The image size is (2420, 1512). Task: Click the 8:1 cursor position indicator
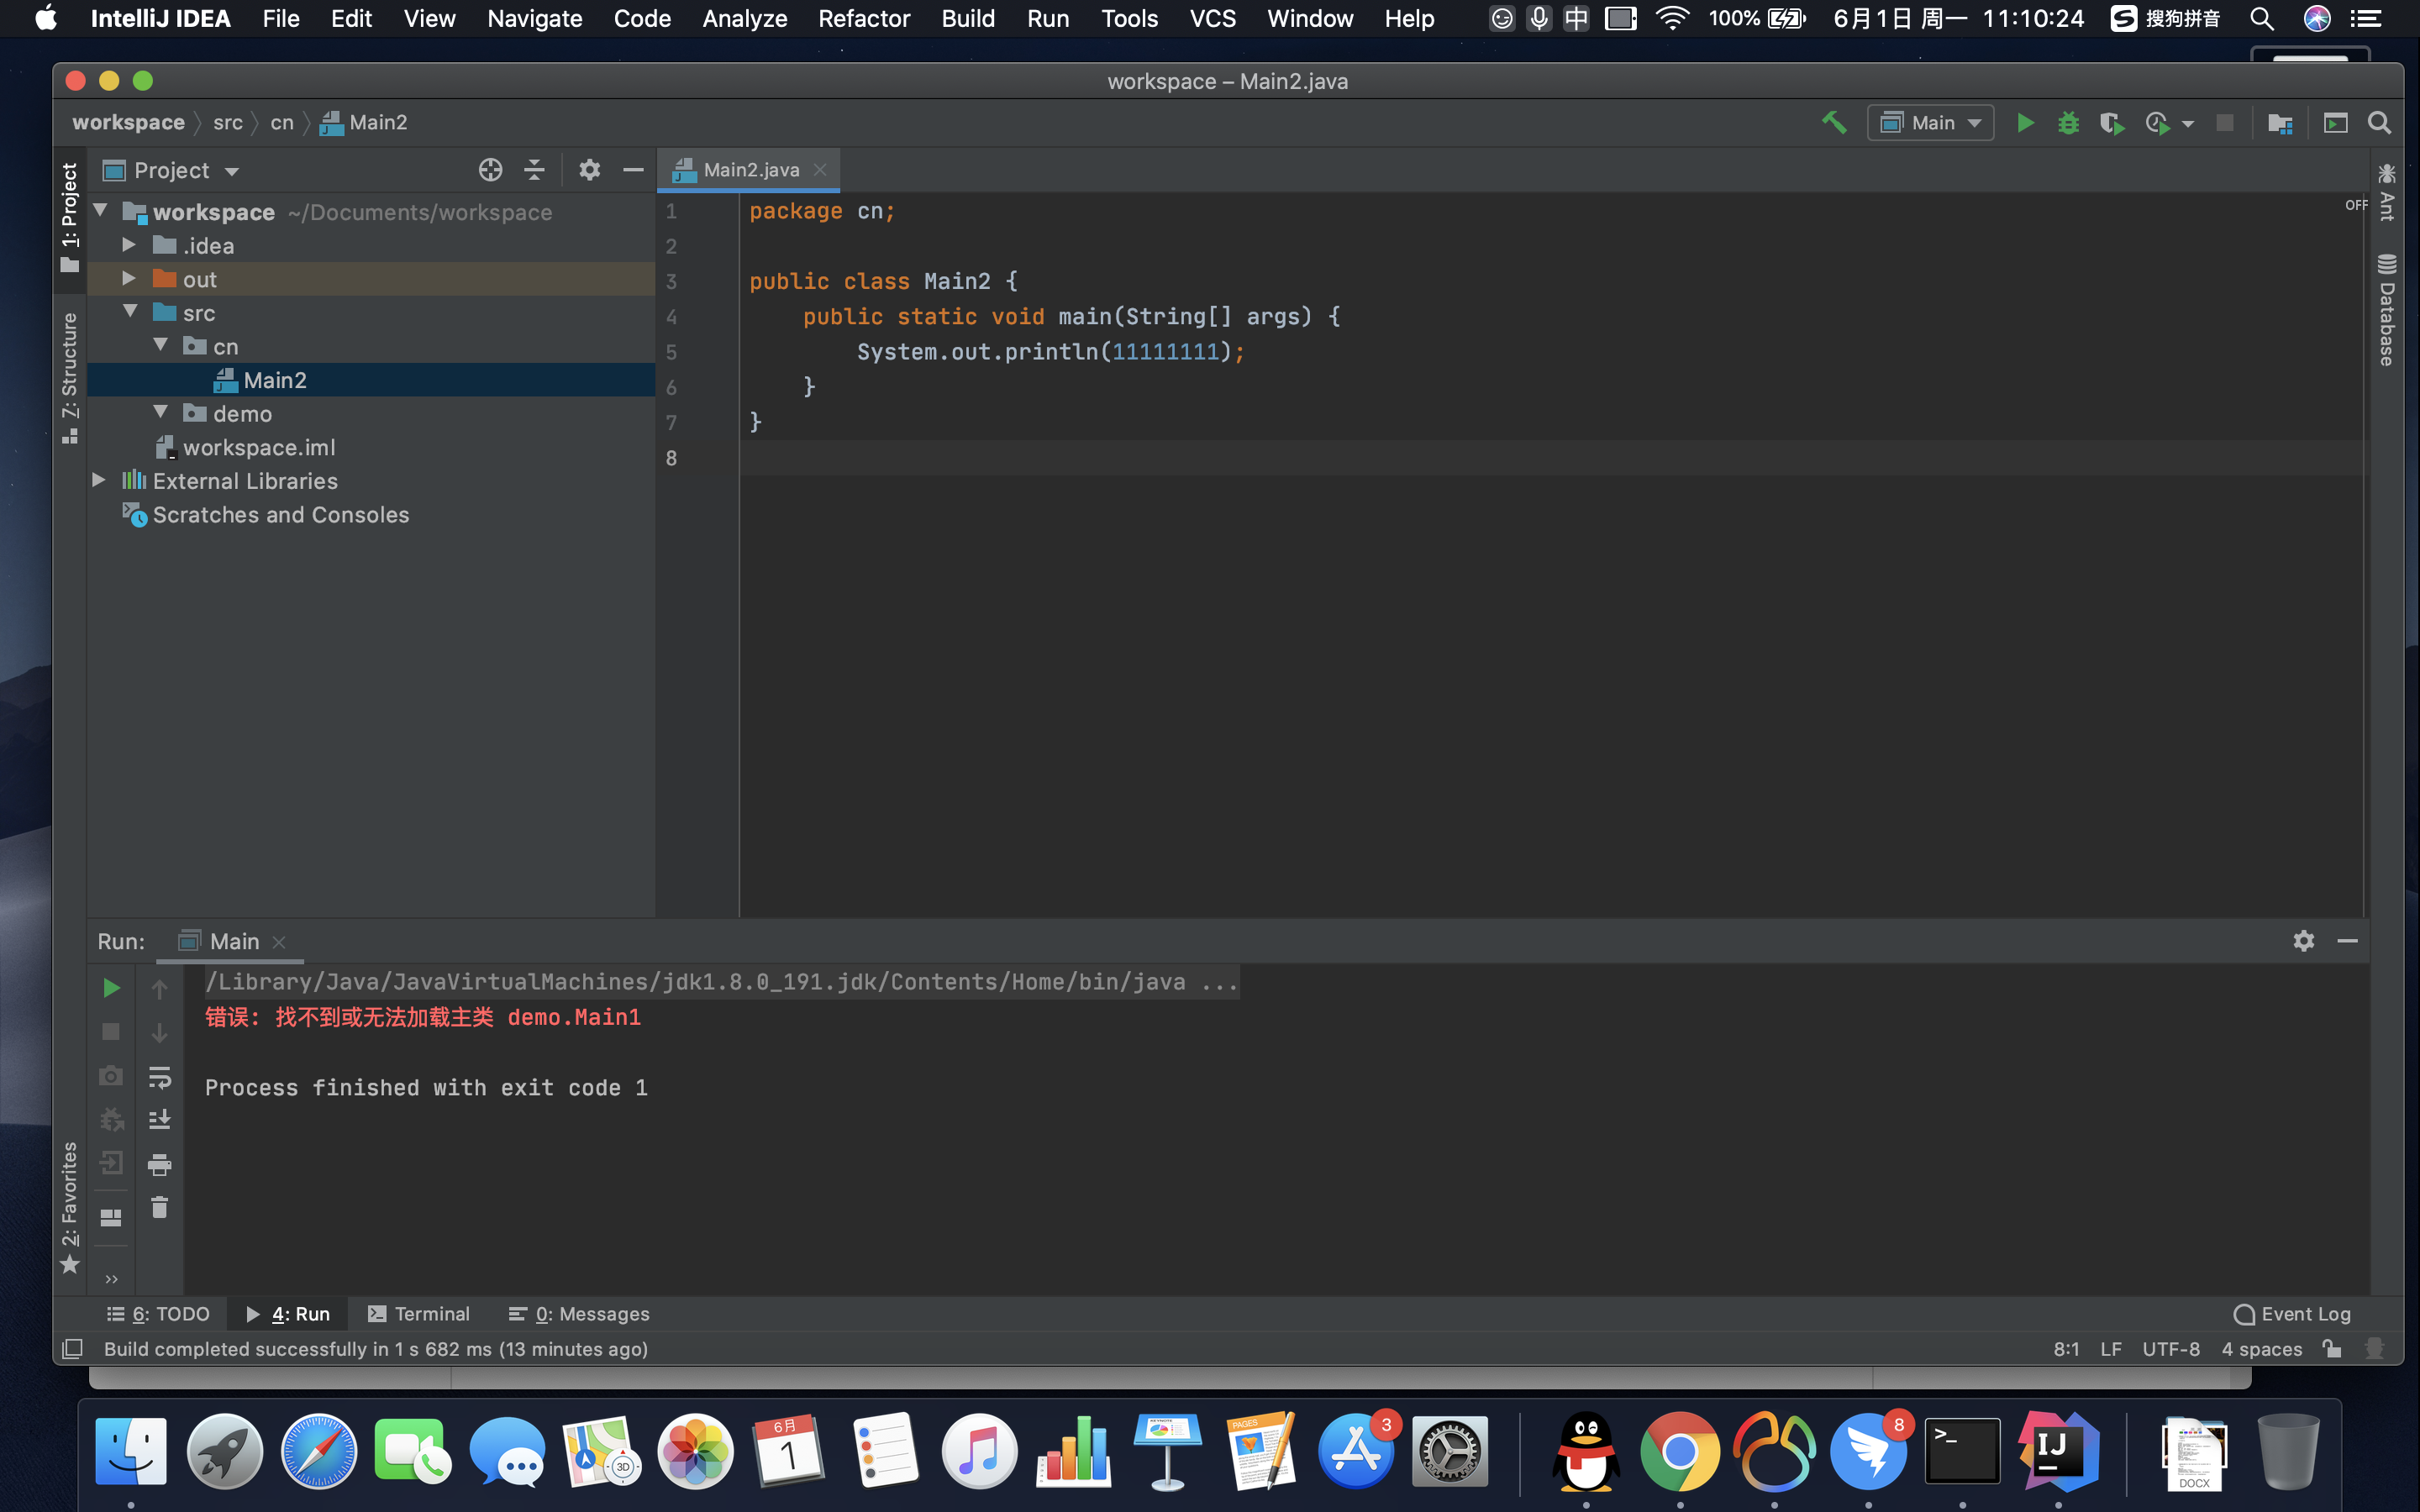coord(2066,1349)
